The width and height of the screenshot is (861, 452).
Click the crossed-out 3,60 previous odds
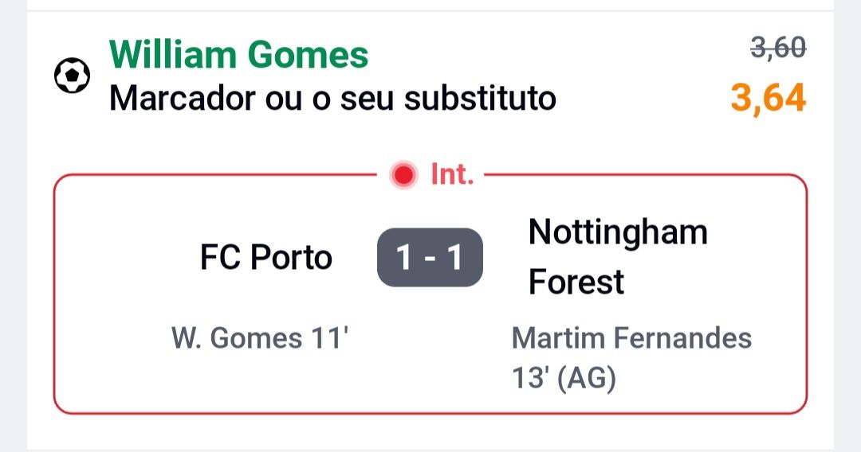(x=778, y=49)
